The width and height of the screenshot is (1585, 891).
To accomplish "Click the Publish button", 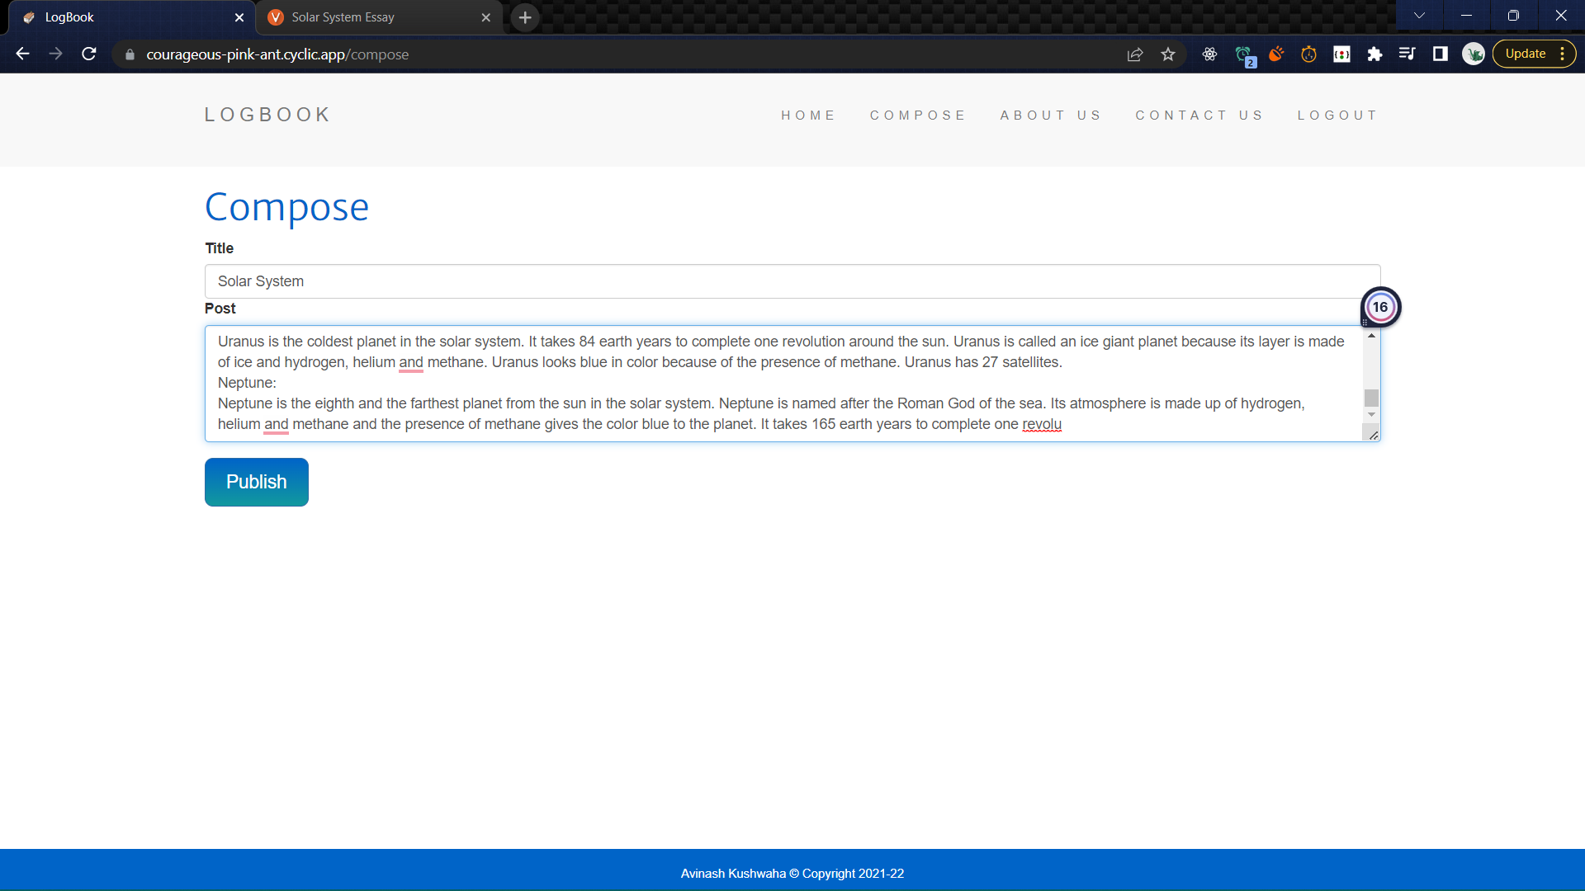I will pyautogui.click(x=256, y=482).
